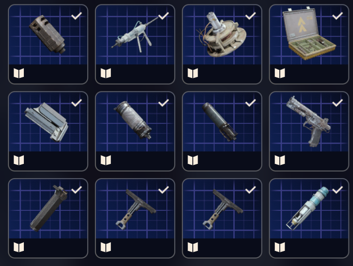Select the tape-wrapped silencer blueprint image
The image size is (353, 266).
coord(133,120)
